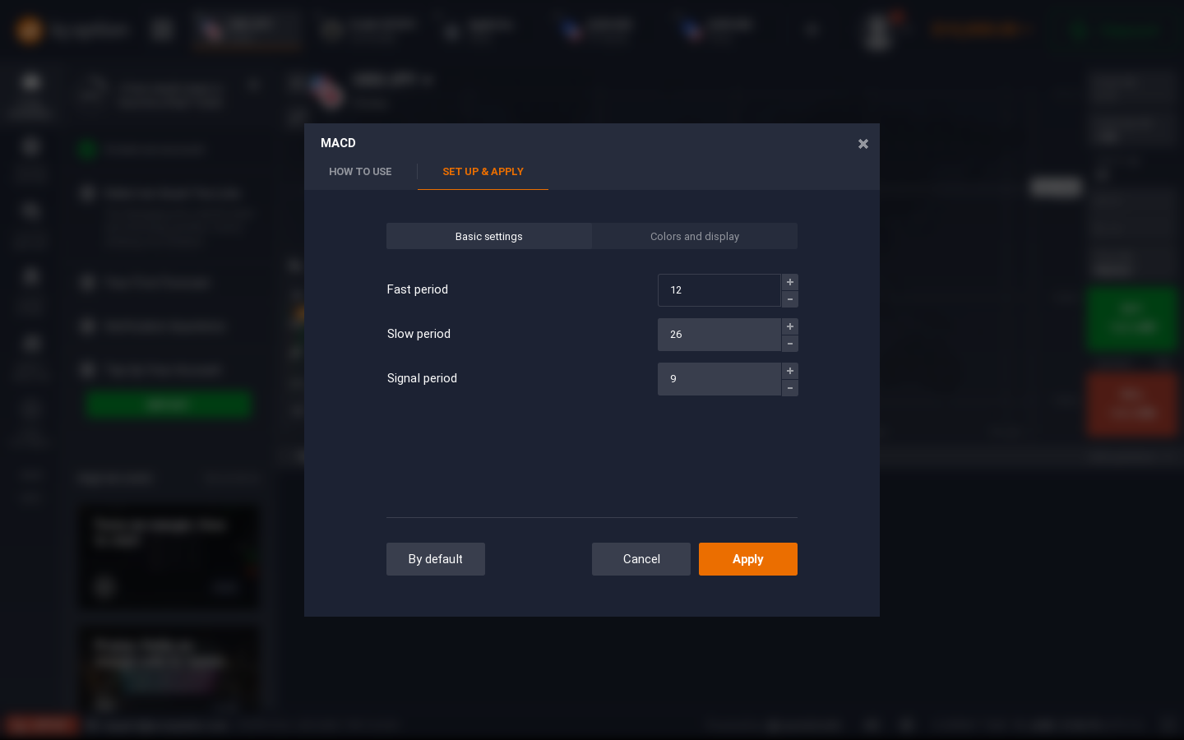This screenshot has width=1184, height=740.
Task: Close the MACD dialog
Action: click(x=863, y=144)
